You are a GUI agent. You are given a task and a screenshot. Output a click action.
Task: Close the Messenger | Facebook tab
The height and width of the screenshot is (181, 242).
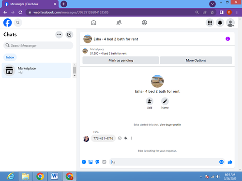click(x=55, y=4)
